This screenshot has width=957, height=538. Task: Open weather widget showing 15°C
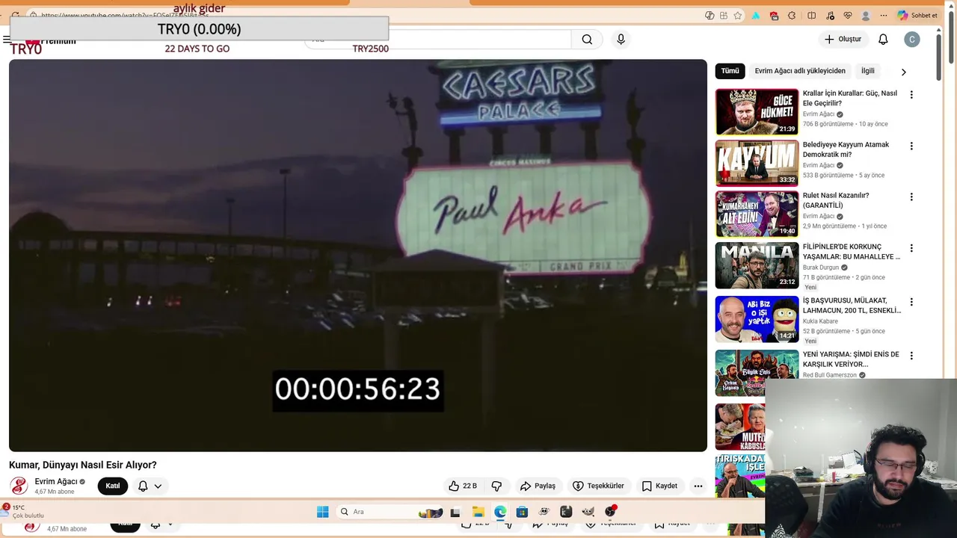point(22,511)
